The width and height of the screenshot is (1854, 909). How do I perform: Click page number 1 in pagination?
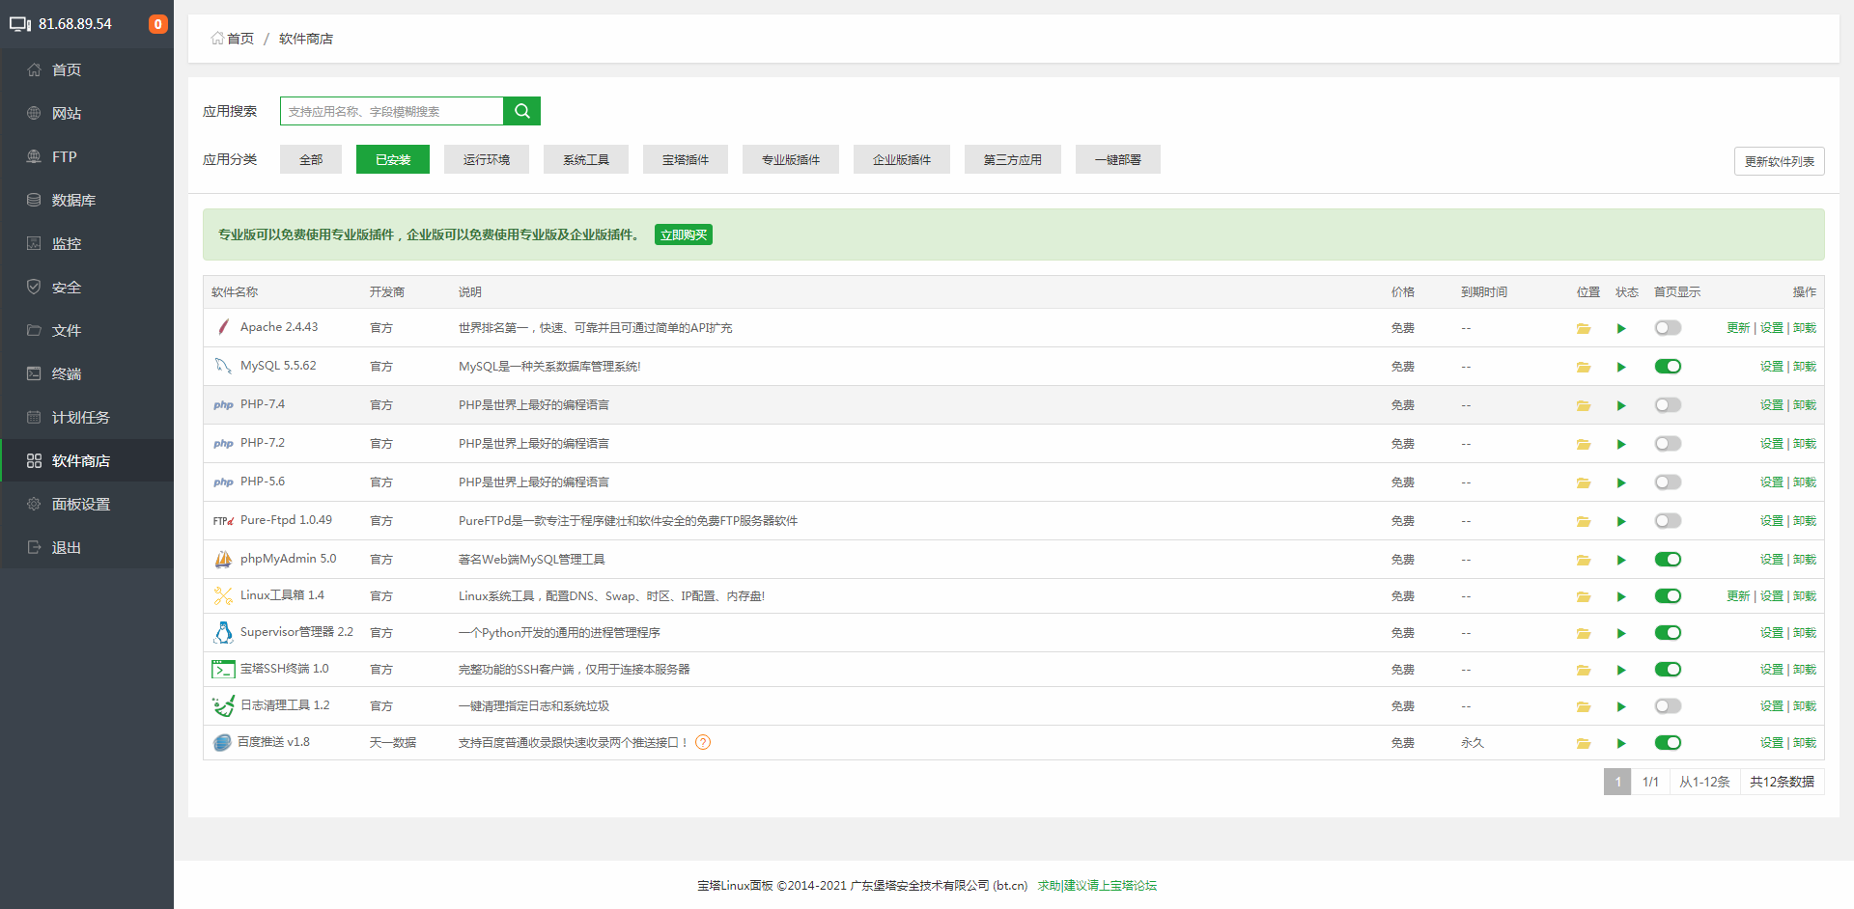[1617, 782]
